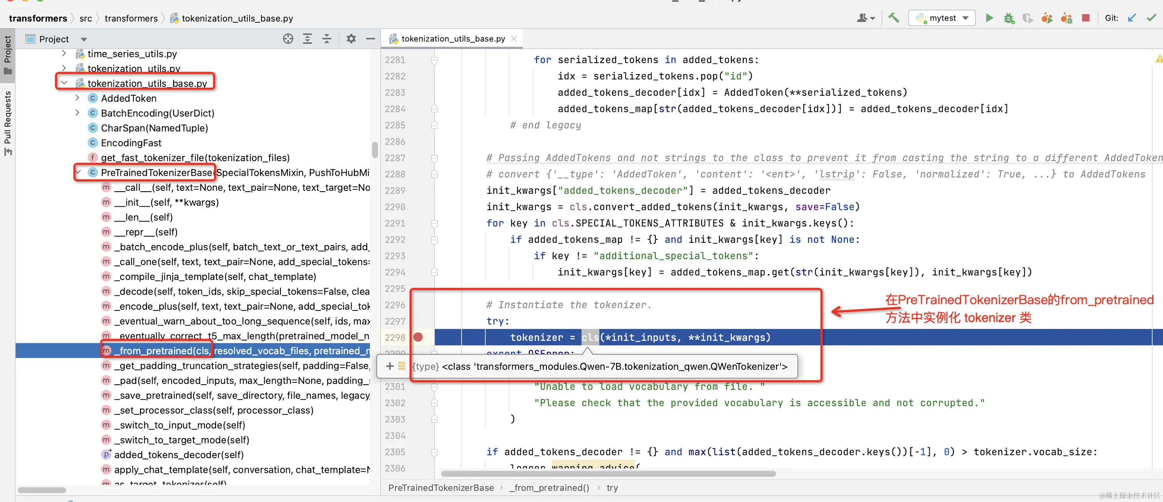This screenshot has height=502, width=1163.
Task: Run the mytest configuration
Action: tap(989, 18)
